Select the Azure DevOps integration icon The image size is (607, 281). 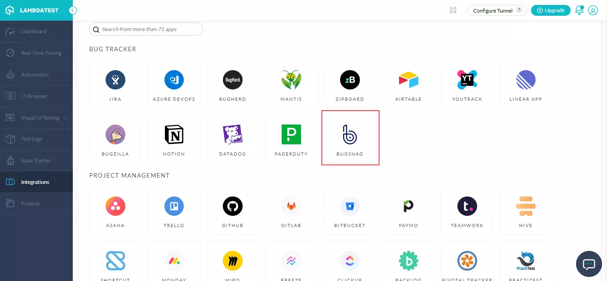[174, 80]
